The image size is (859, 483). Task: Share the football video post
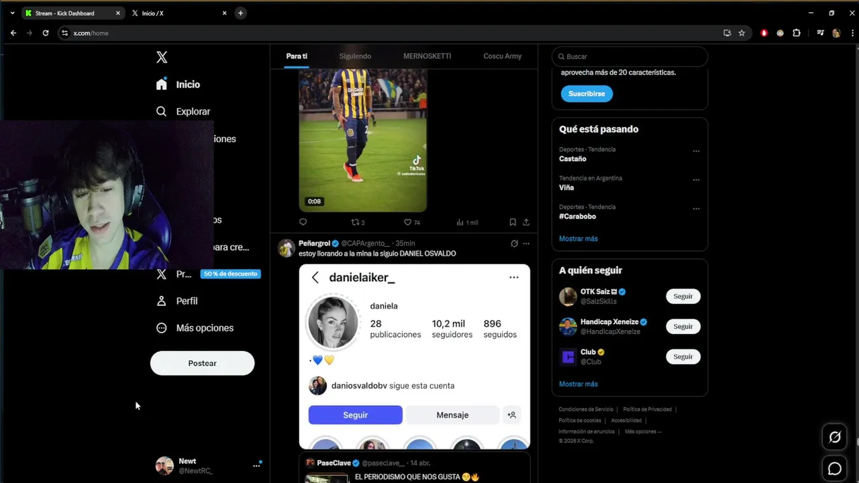click(526, 222)
